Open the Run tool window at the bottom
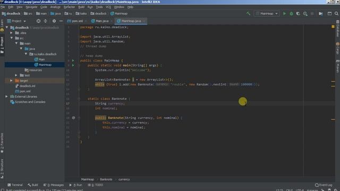The height and width of the screenshot is (191, 340). (x=75, y=185)
